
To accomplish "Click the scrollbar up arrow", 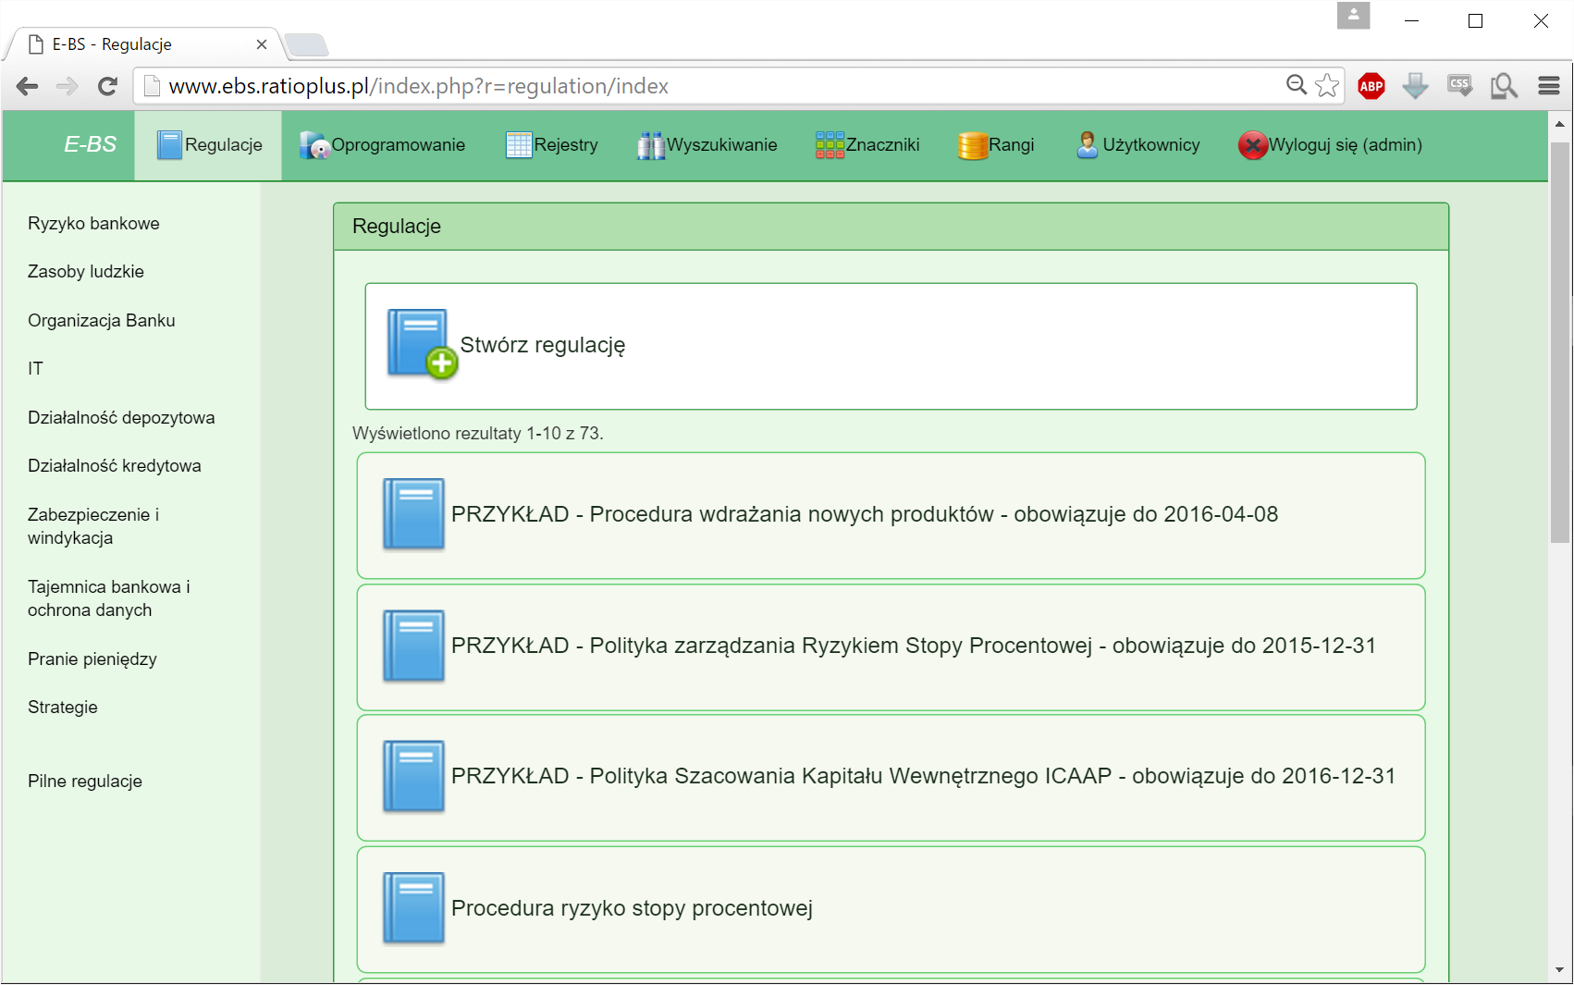I will 1560,123.
